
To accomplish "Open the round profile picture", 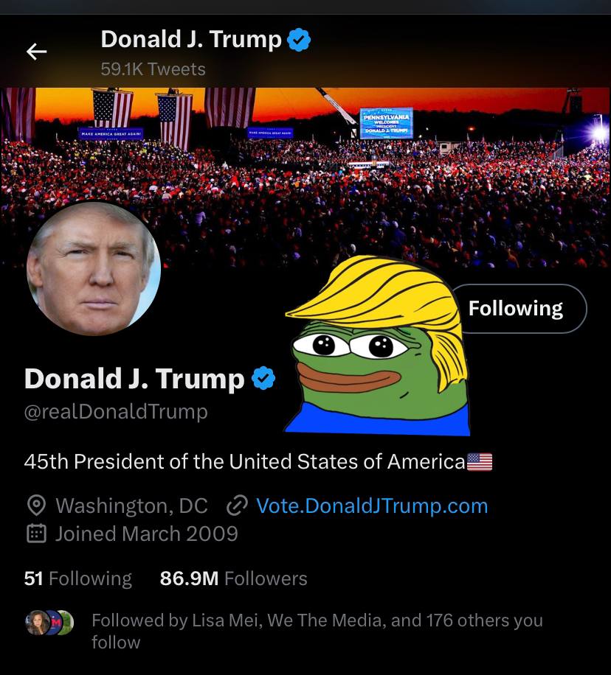I will (94, 269).
